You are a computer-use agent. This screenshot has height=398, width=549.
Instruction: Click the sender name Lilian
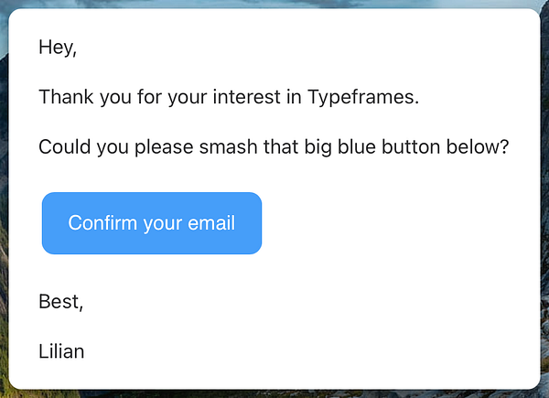pyautogui.click(x=61, y=351)
